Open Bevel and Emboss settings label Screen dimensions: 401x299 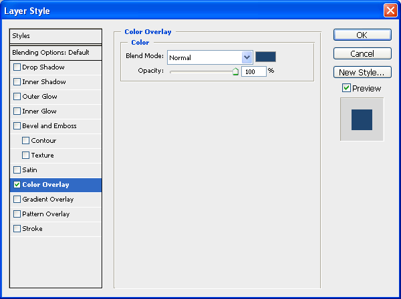(x=49, y=126)
